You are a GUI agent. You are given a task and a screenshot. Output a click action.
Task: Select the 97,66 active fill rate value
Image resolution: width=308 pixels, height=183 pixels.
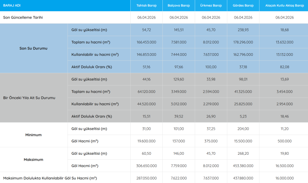point(178,67)
